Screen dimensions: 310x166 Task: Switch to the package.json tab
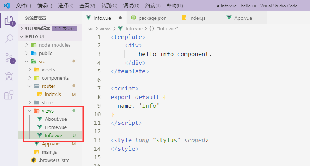[x=152, y=18]
